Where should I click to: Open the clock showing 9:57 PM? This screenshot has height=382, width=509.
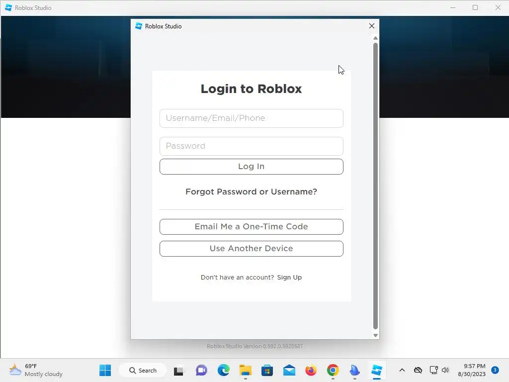[x=472, y=370]
